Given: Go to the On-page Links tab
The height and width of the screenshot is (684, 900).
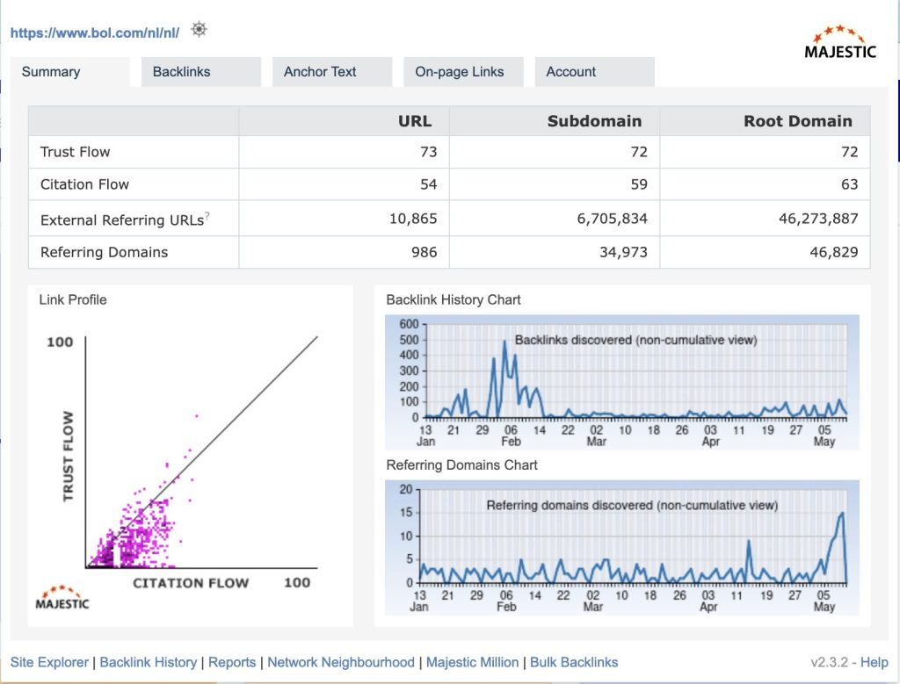Looking at the screenshot, I should (463, 72).
